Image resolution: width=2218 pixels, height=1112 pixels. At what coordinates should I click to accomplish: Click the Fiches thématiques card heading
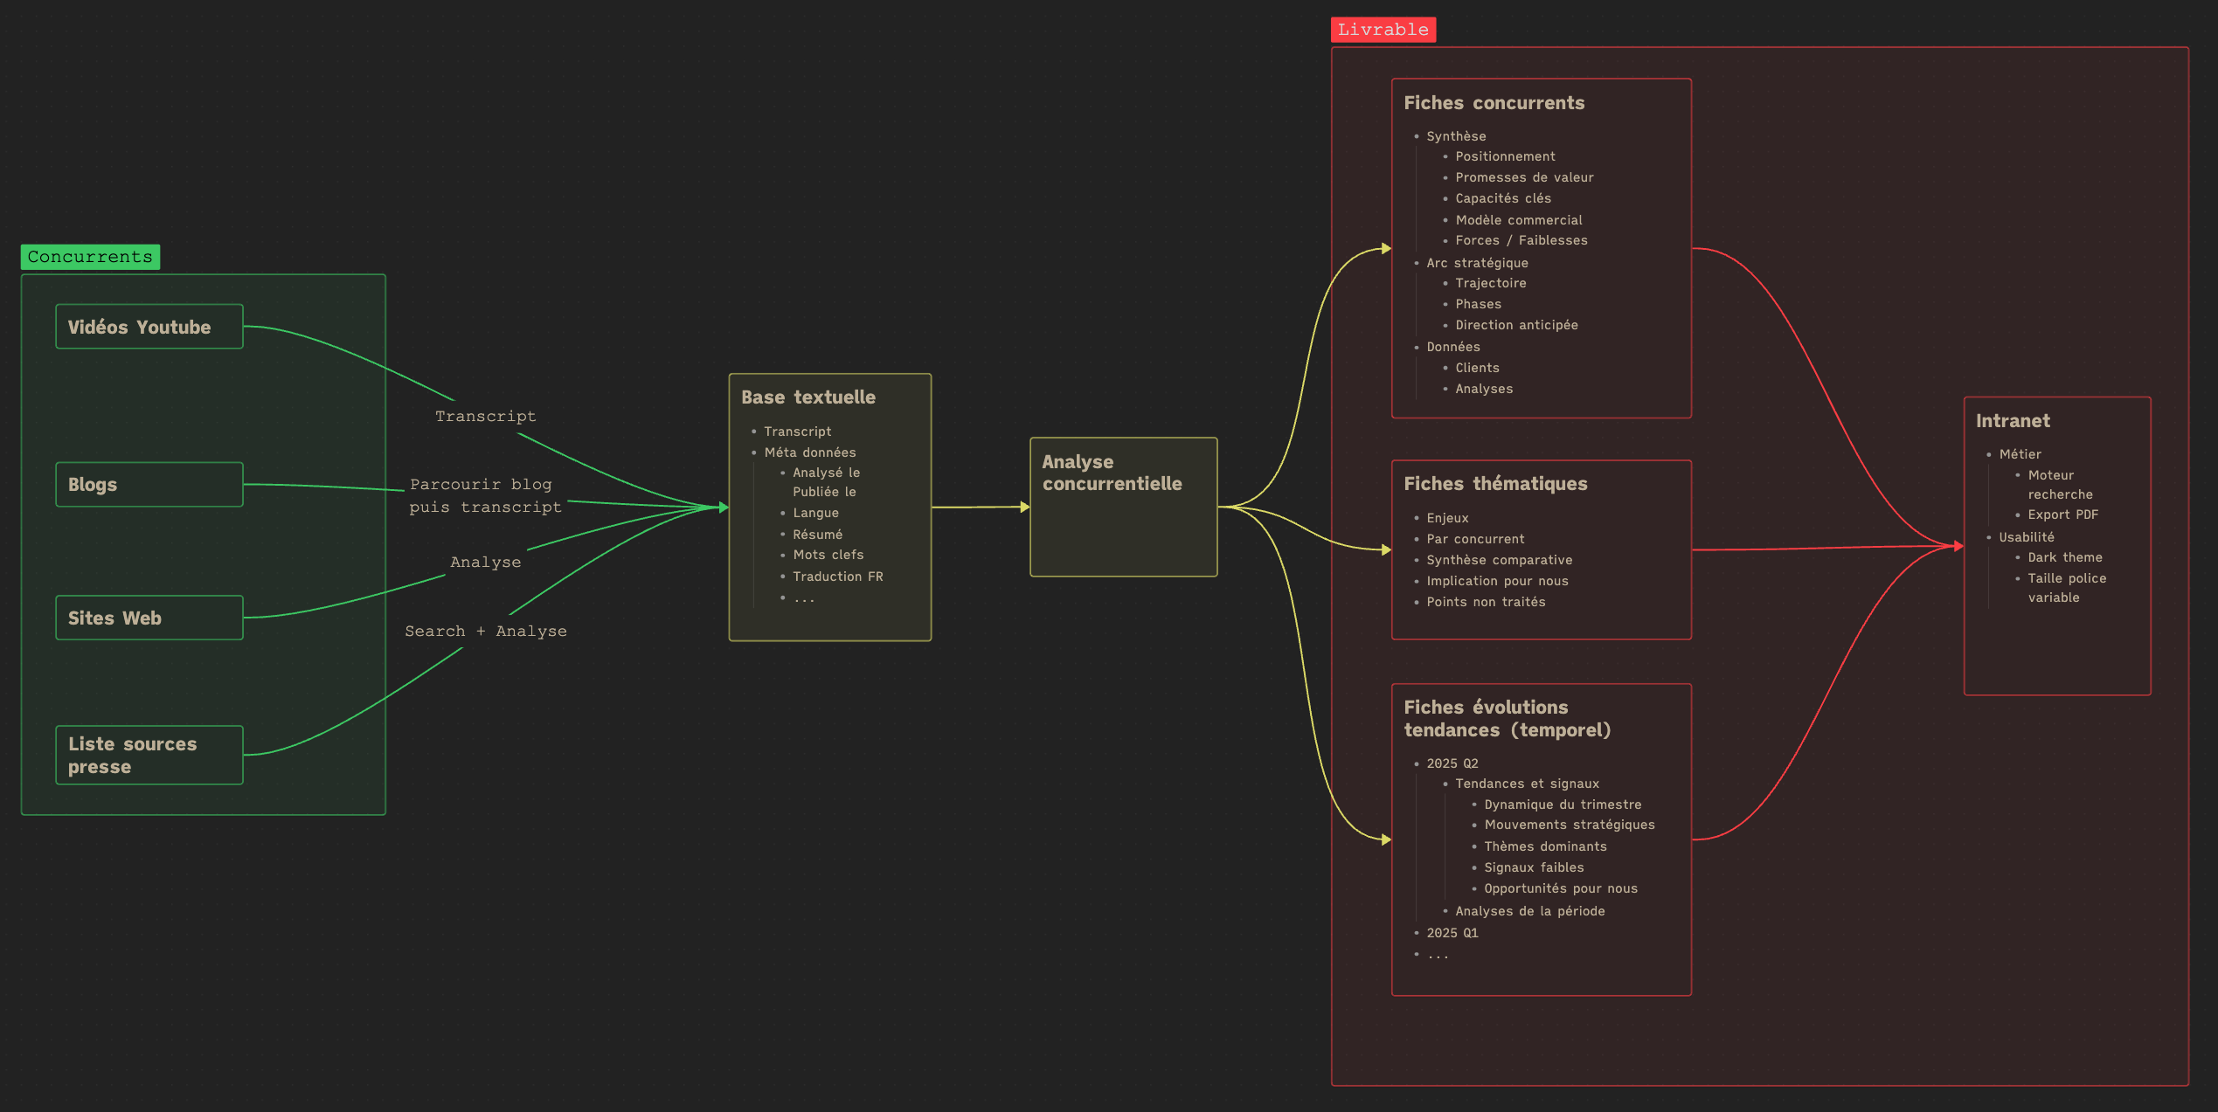click(x=1495, y=484)
